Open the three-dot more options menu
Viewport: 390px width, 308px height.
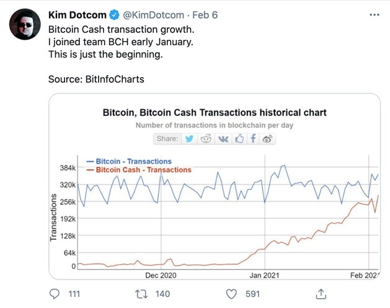374,15
